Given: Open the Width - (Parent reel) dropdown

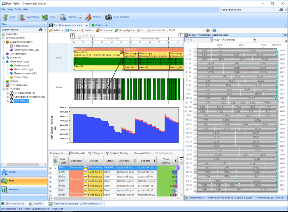Looking at the screenshot, I should (255, 40).
